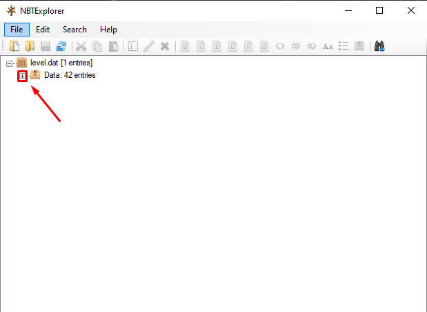The image size is (427, 312).
Task: Click the Rename tag toolbar icon
Action: point(133,46)
